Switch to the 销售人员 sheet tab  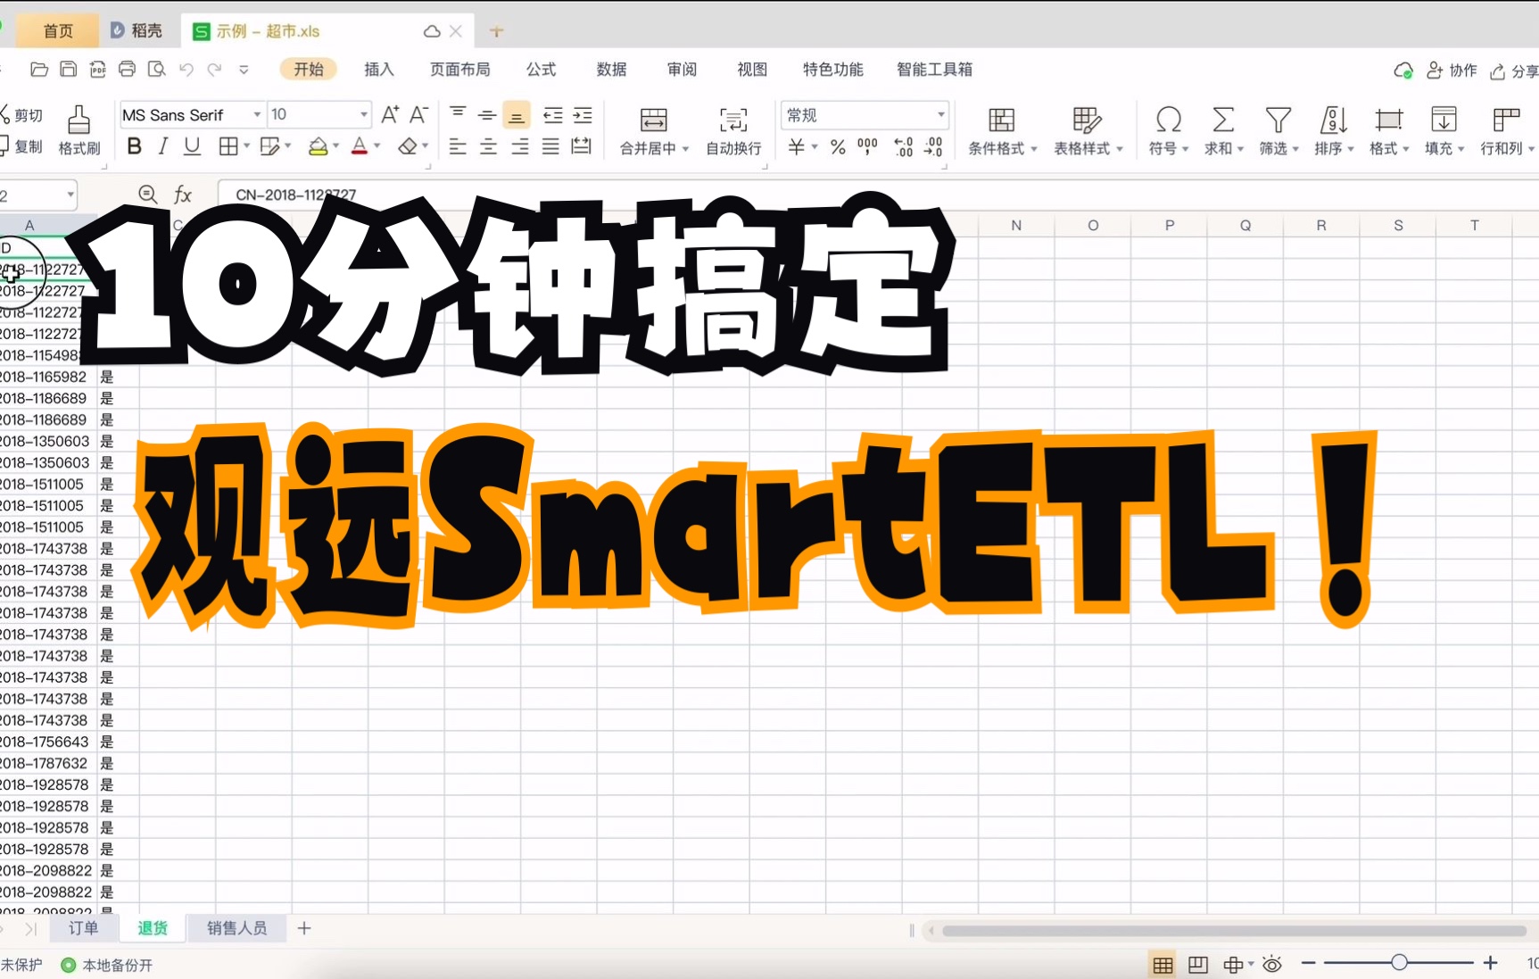(x=236, y=928)
